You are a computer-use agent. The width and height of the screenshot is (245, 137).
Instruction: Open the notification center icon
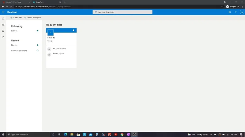(x=241, y=135)
